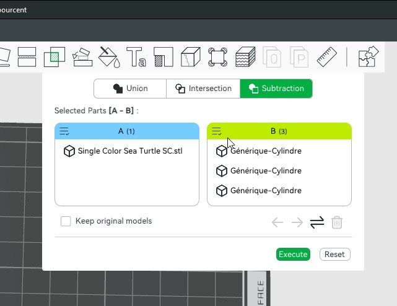Select the second Générique-Cylindre in list B
Image resolution: width=397 pixels, height=306 pixels.
pyautogui.click(x=259, y=171)
